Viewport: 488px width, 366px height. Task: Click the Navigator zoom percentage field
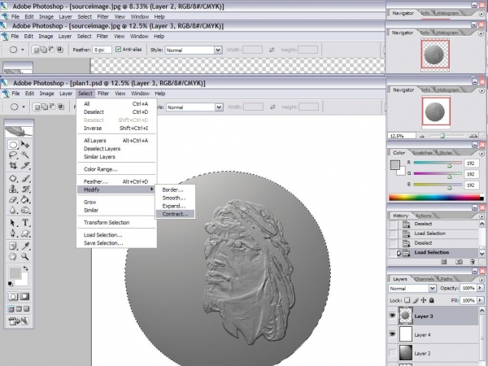pos(402,136)
